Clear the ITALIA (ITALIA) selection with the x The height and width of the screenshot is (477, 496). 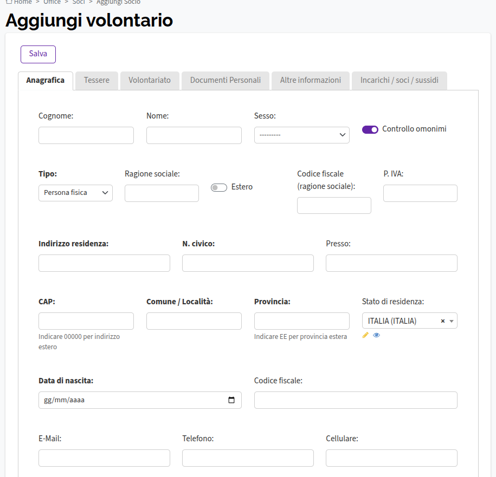[x=443, y=321]
